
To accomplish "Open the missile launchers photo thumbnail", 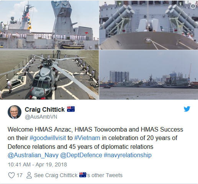I will (149, 25).
